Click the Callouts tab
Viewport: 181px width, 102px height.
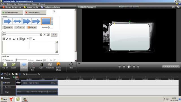click(x=24, y=66)
